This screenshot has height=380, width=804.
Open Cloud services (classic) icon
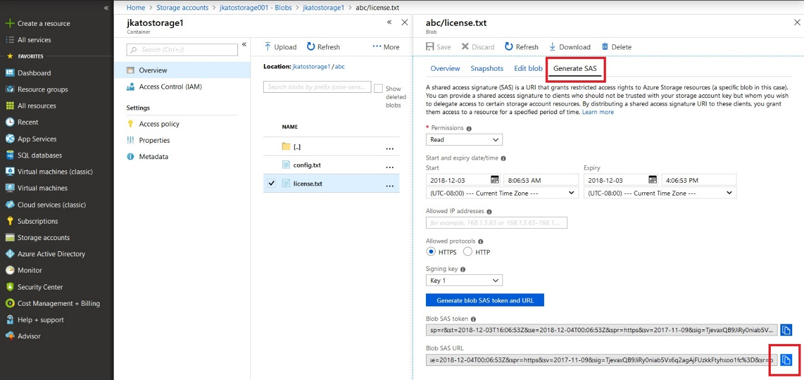(10, 205)
